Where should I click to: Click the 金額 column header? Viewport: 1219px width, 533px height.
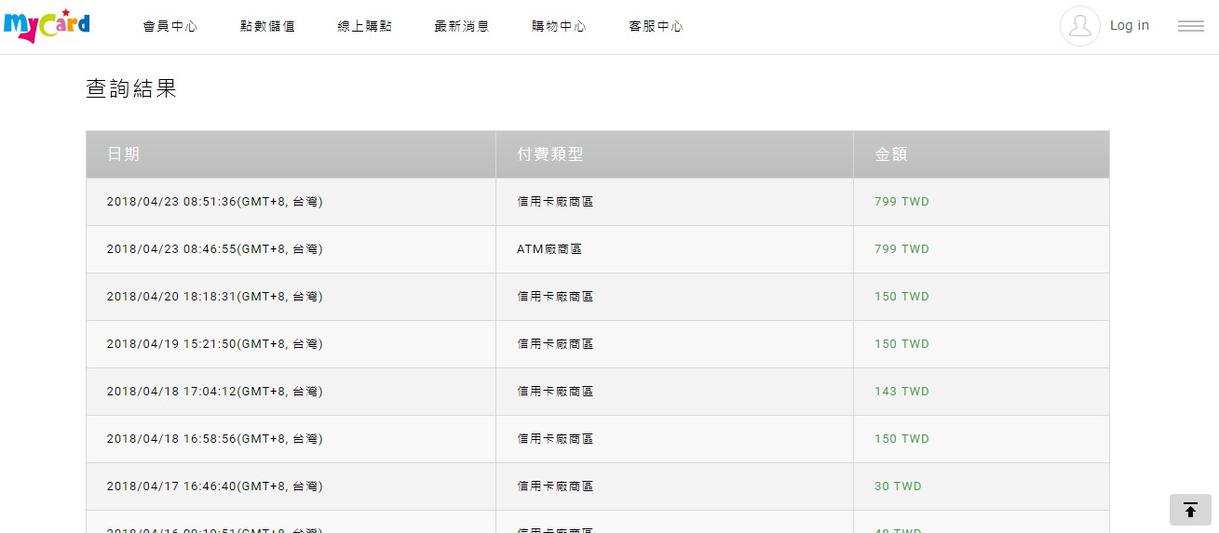891,154
